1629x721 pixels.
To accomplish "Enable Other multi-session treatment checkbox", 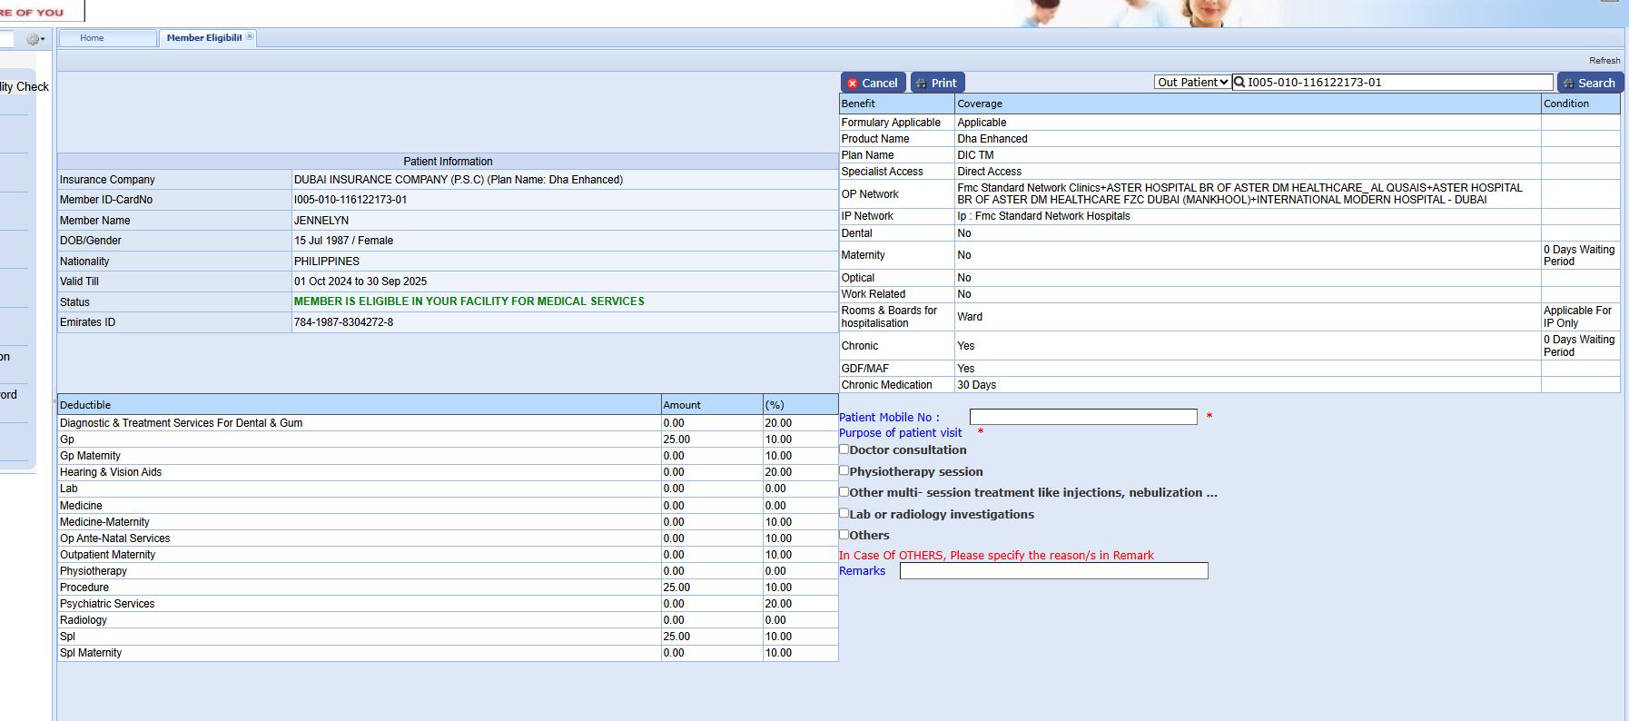I will pyautogui.click(x=844, y=492).
